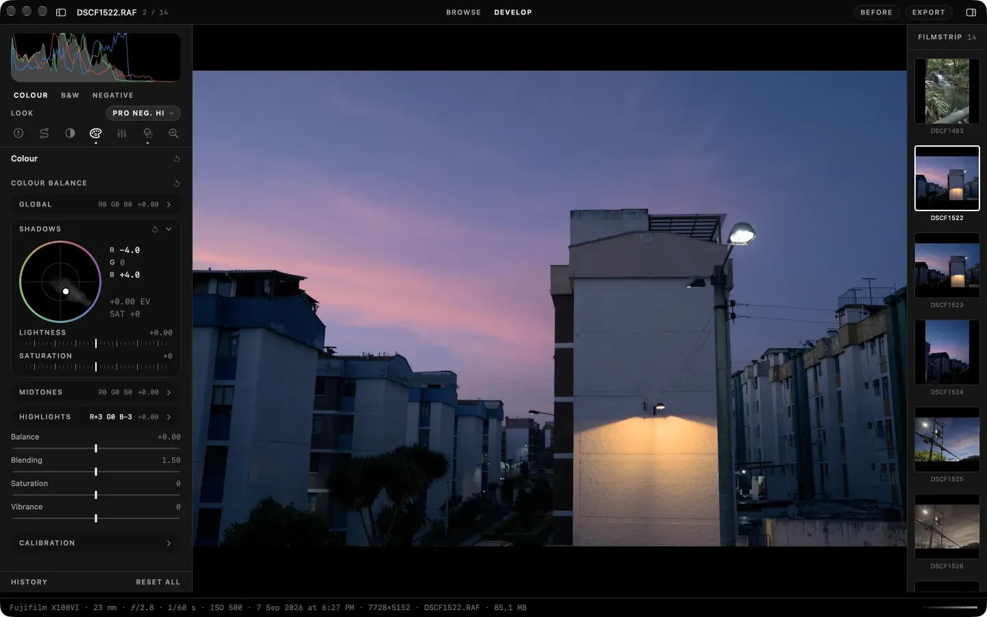Switch to the Develop tab

513,12
